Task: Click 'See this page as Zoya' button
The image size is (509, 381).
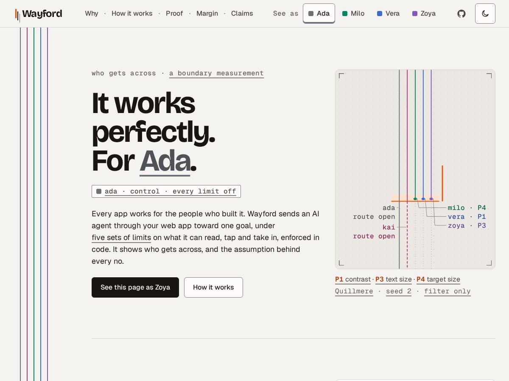Action: 135,287
